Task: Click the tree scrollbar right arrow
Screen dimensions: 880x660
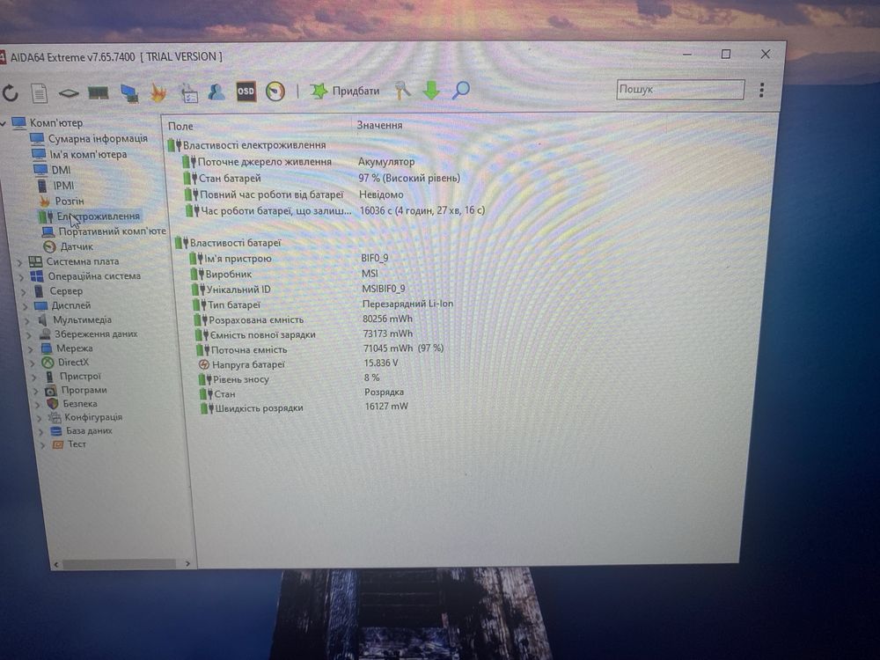Action: 187,563
